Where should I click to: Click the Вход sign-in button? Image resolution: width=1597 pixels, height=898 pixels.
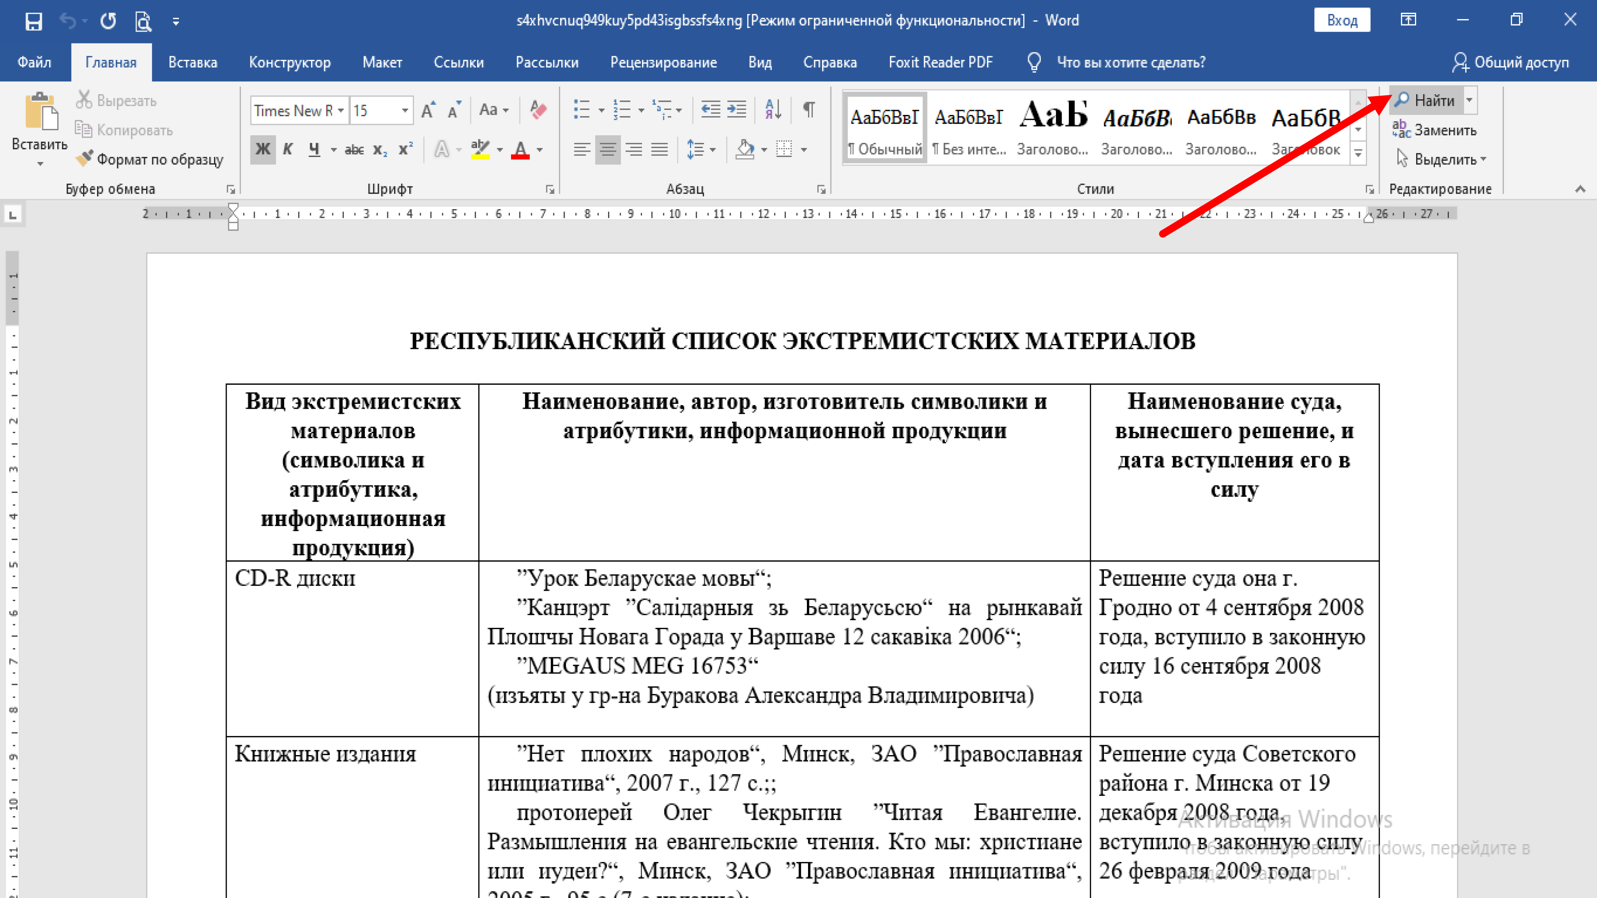(x=1341, y=20)
